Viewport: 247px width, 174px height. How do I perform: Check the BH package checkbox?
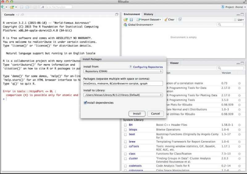pyautogui.click(x=125, y=125)
